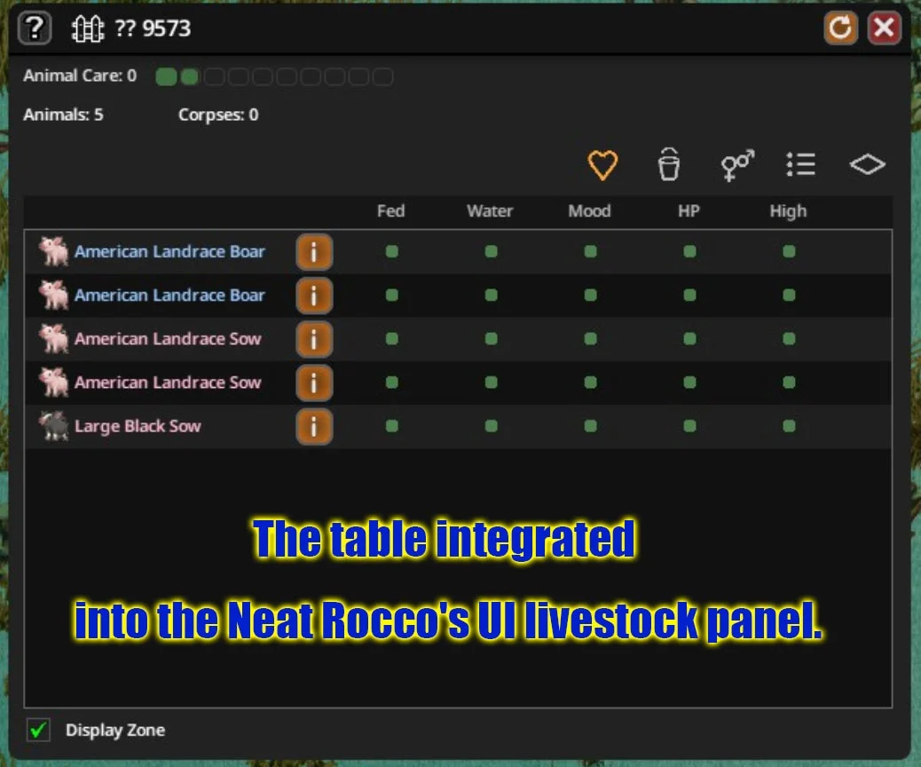Click the fence zone icon in title

point(88,28)
